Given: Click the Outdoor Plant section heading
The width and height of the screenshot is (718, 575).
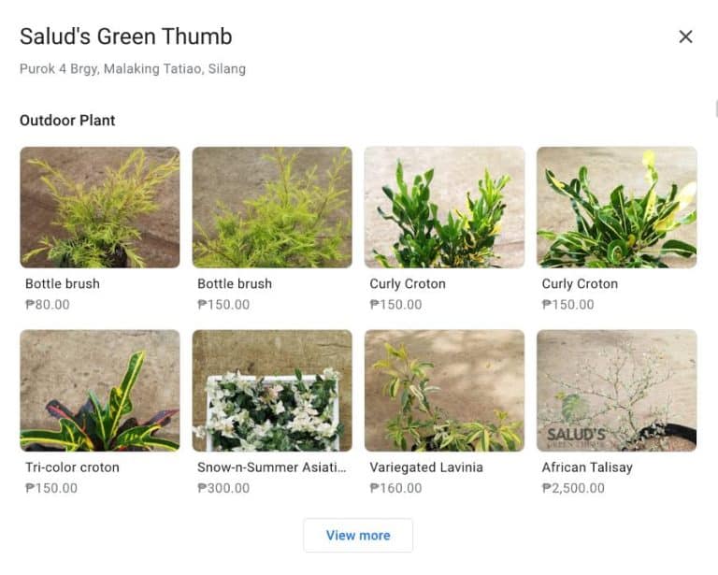Looking at the screenshot, I should pyautogui.click(x=67, y=121).
